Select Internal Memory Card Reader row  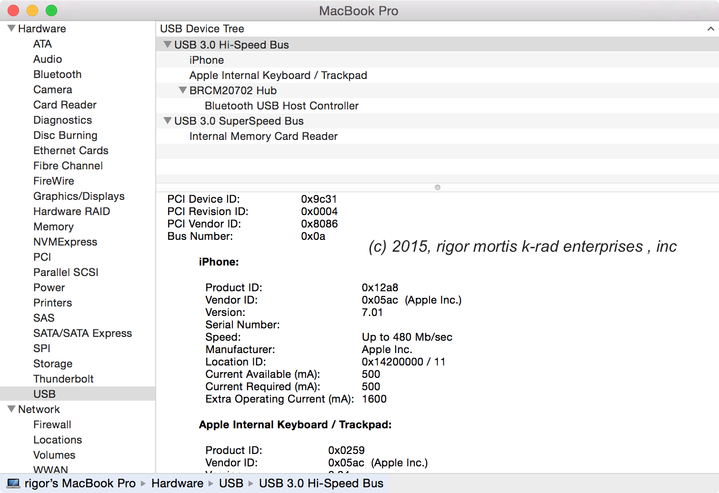coord(437,136)
